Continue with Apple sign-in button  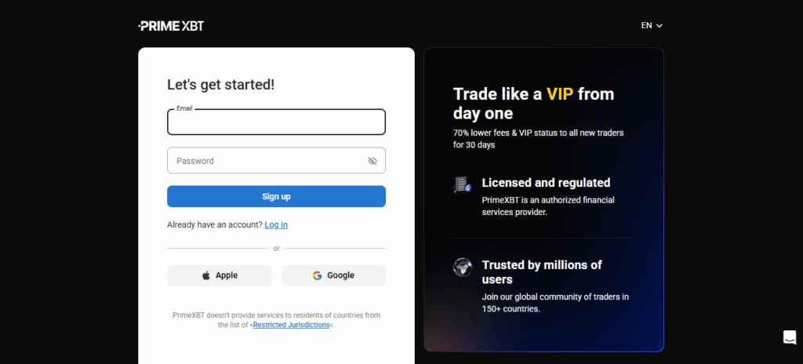click(x=220, y=275)
